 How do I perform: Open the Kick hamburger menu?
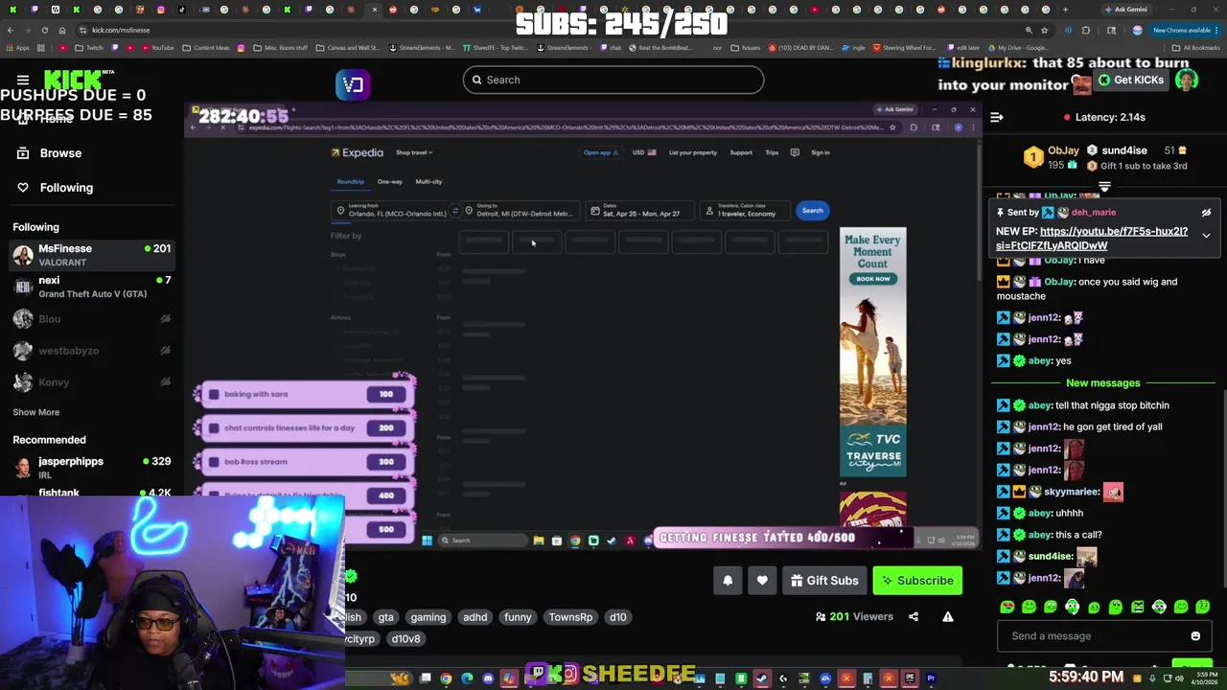pos(23,80)
